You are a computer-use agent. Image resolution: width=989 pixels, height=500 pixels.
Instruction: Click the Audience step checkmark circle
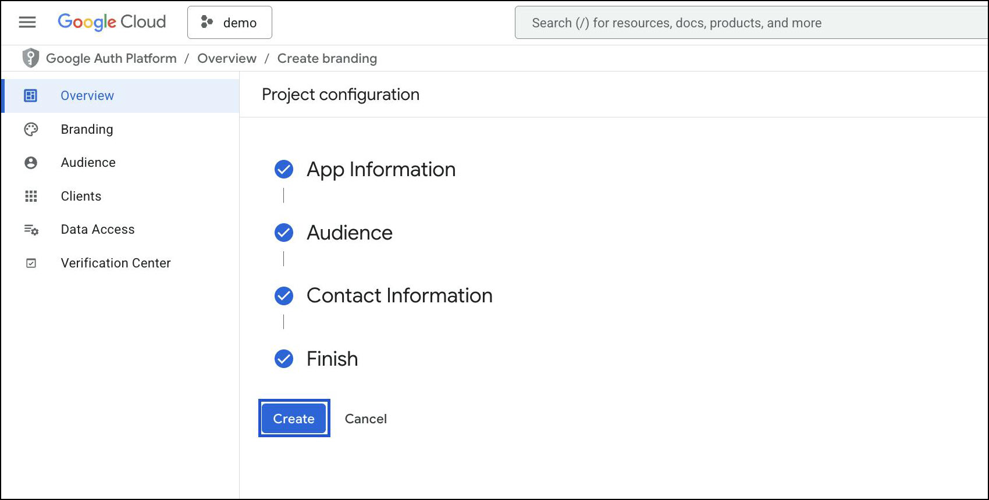click(x=284, y=233)
